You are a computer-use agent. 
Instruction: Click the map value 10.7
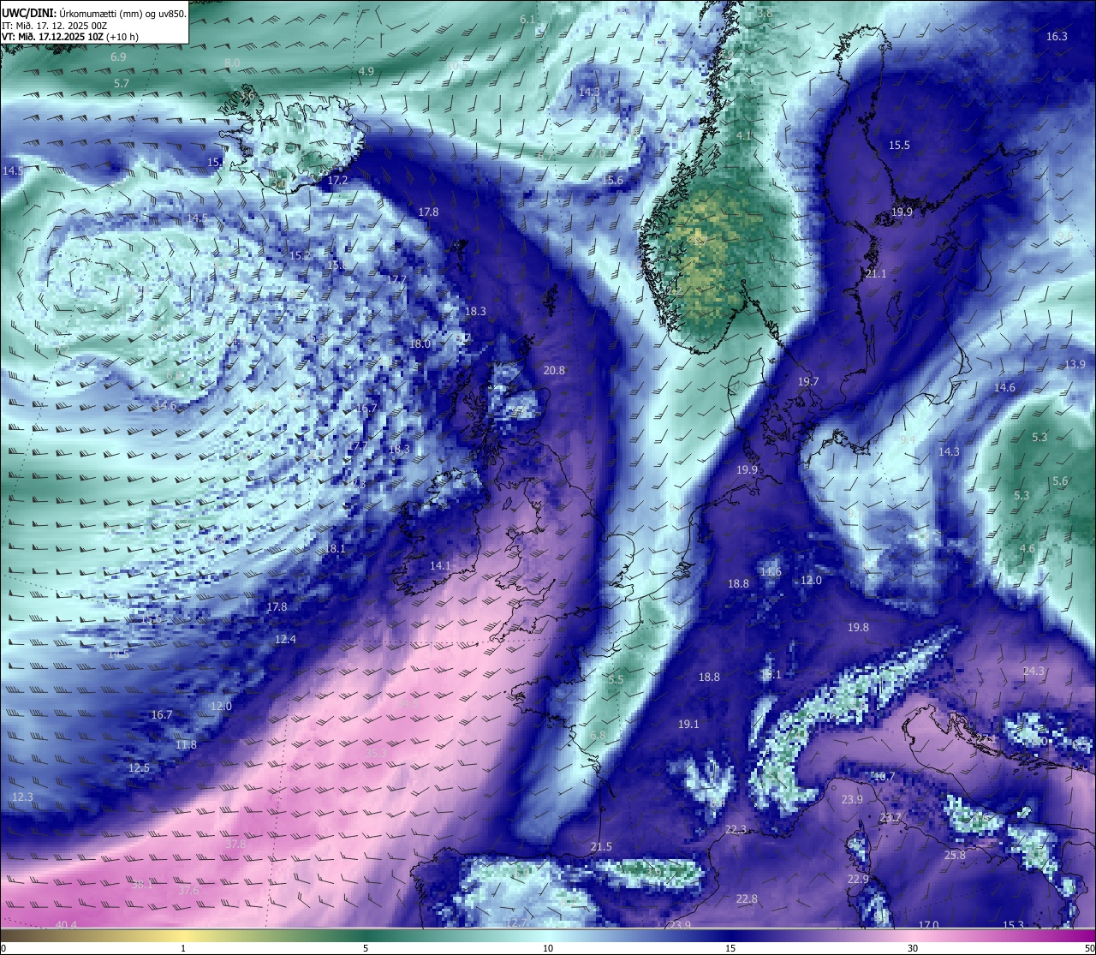(x=884, y=778)
